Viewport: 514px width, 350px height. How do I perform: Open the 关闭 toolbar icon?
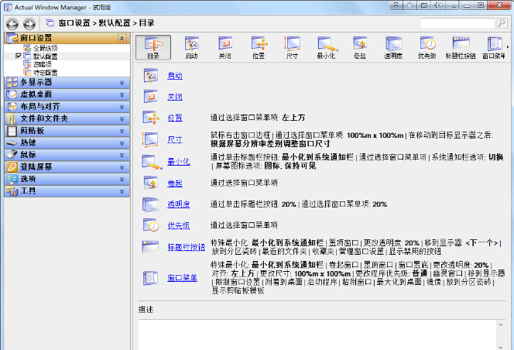(x=225, y=47)
